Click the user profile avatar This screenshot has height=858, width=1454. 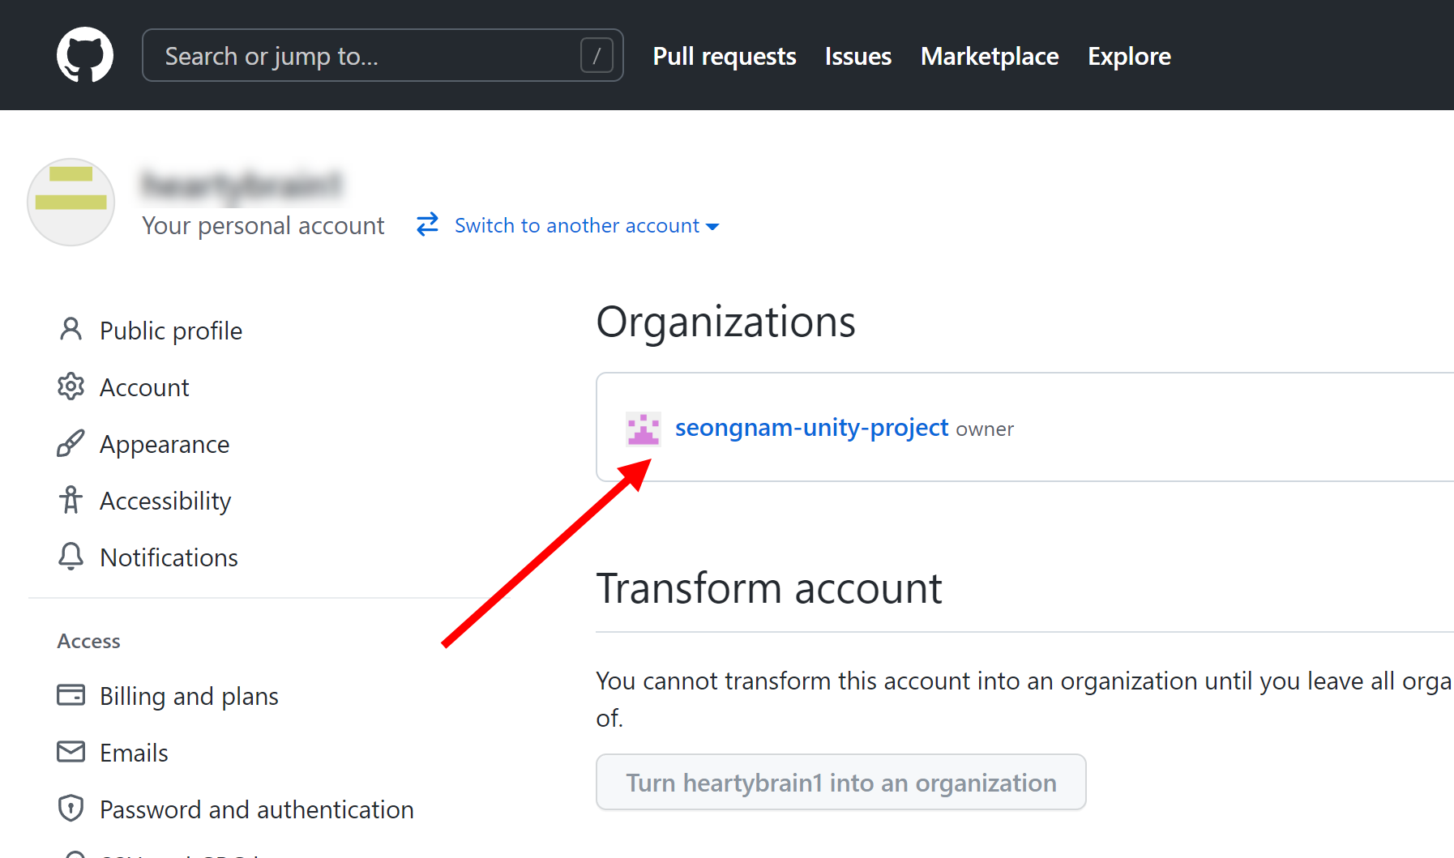[71, 202]
